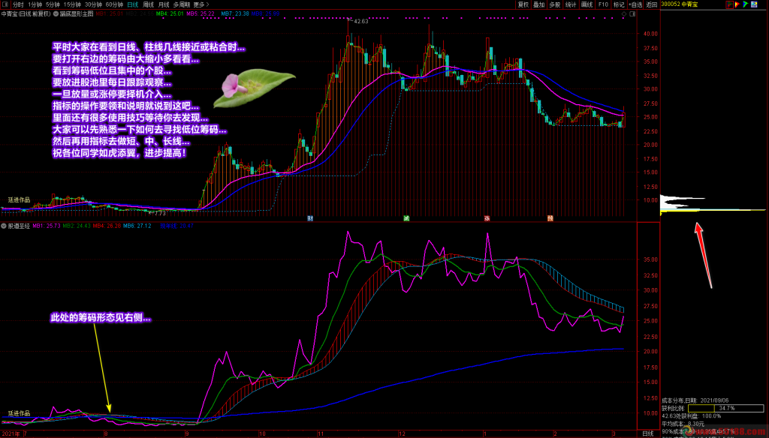Select the 60分钟 period
This screenshot has width=769, height=438.
tap(114, 4)
